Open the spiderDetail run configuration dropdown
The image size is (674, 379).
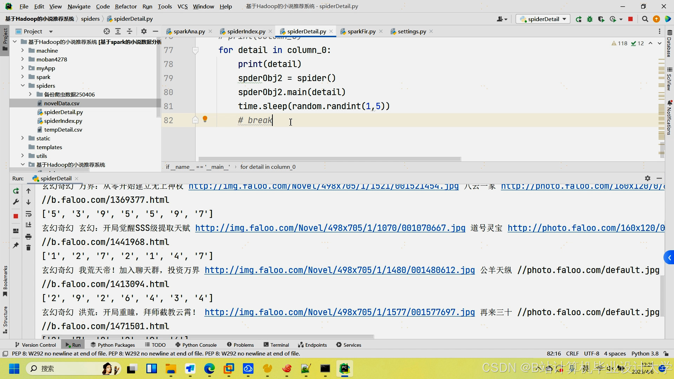[x=564, y=19]
